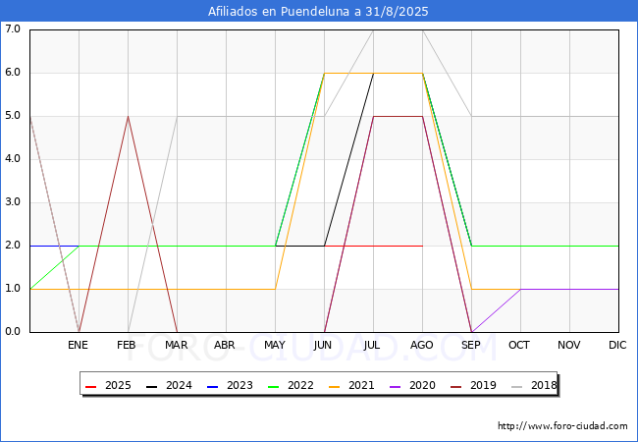Click the dark red 2019 legend swatch
The height and width of the screenshot is (442, 638).
456,386
